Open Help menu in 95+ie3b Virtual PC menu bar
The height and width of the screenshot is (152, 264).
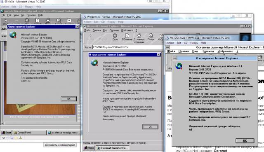pos(38,7)
